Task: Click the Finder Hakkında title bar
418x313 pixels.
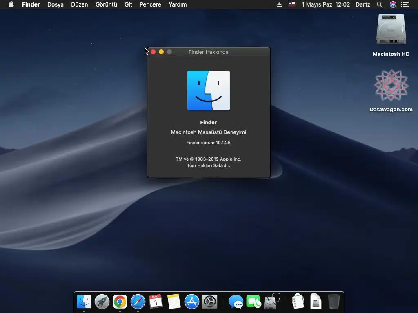Action: (209, 52)
